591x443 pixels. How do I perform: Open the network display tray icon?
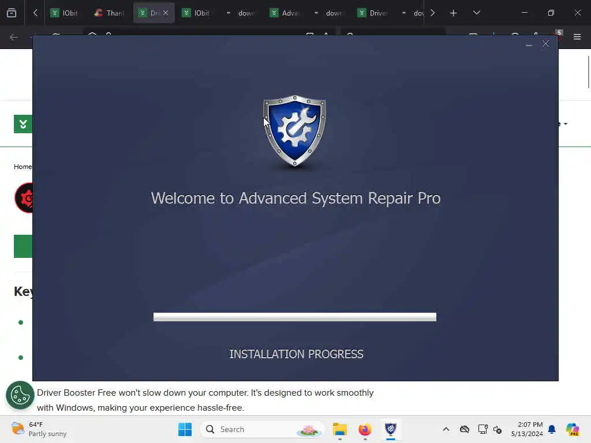[x=482, y=429]
